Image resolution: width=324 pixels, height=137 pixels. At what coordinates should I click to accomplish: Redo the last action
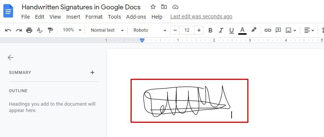click(19, 30)
